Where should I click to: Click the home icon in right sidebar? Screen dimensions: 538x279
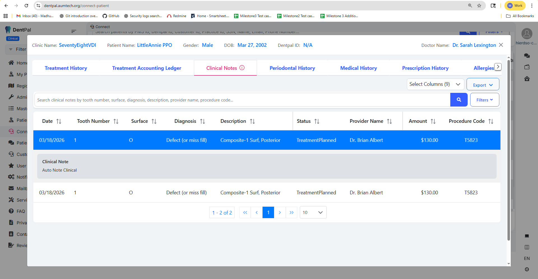click(527, 79)
